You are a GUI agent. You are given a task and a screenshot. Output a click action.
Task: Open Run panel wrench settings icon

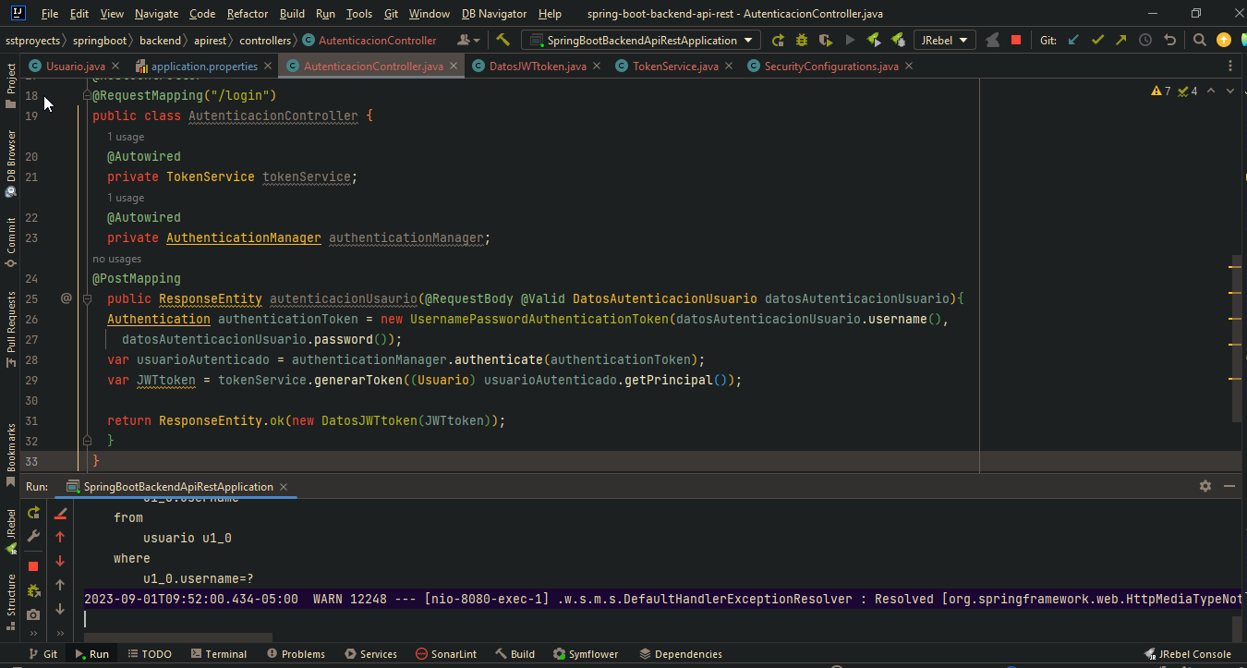[x=33, y=537]
